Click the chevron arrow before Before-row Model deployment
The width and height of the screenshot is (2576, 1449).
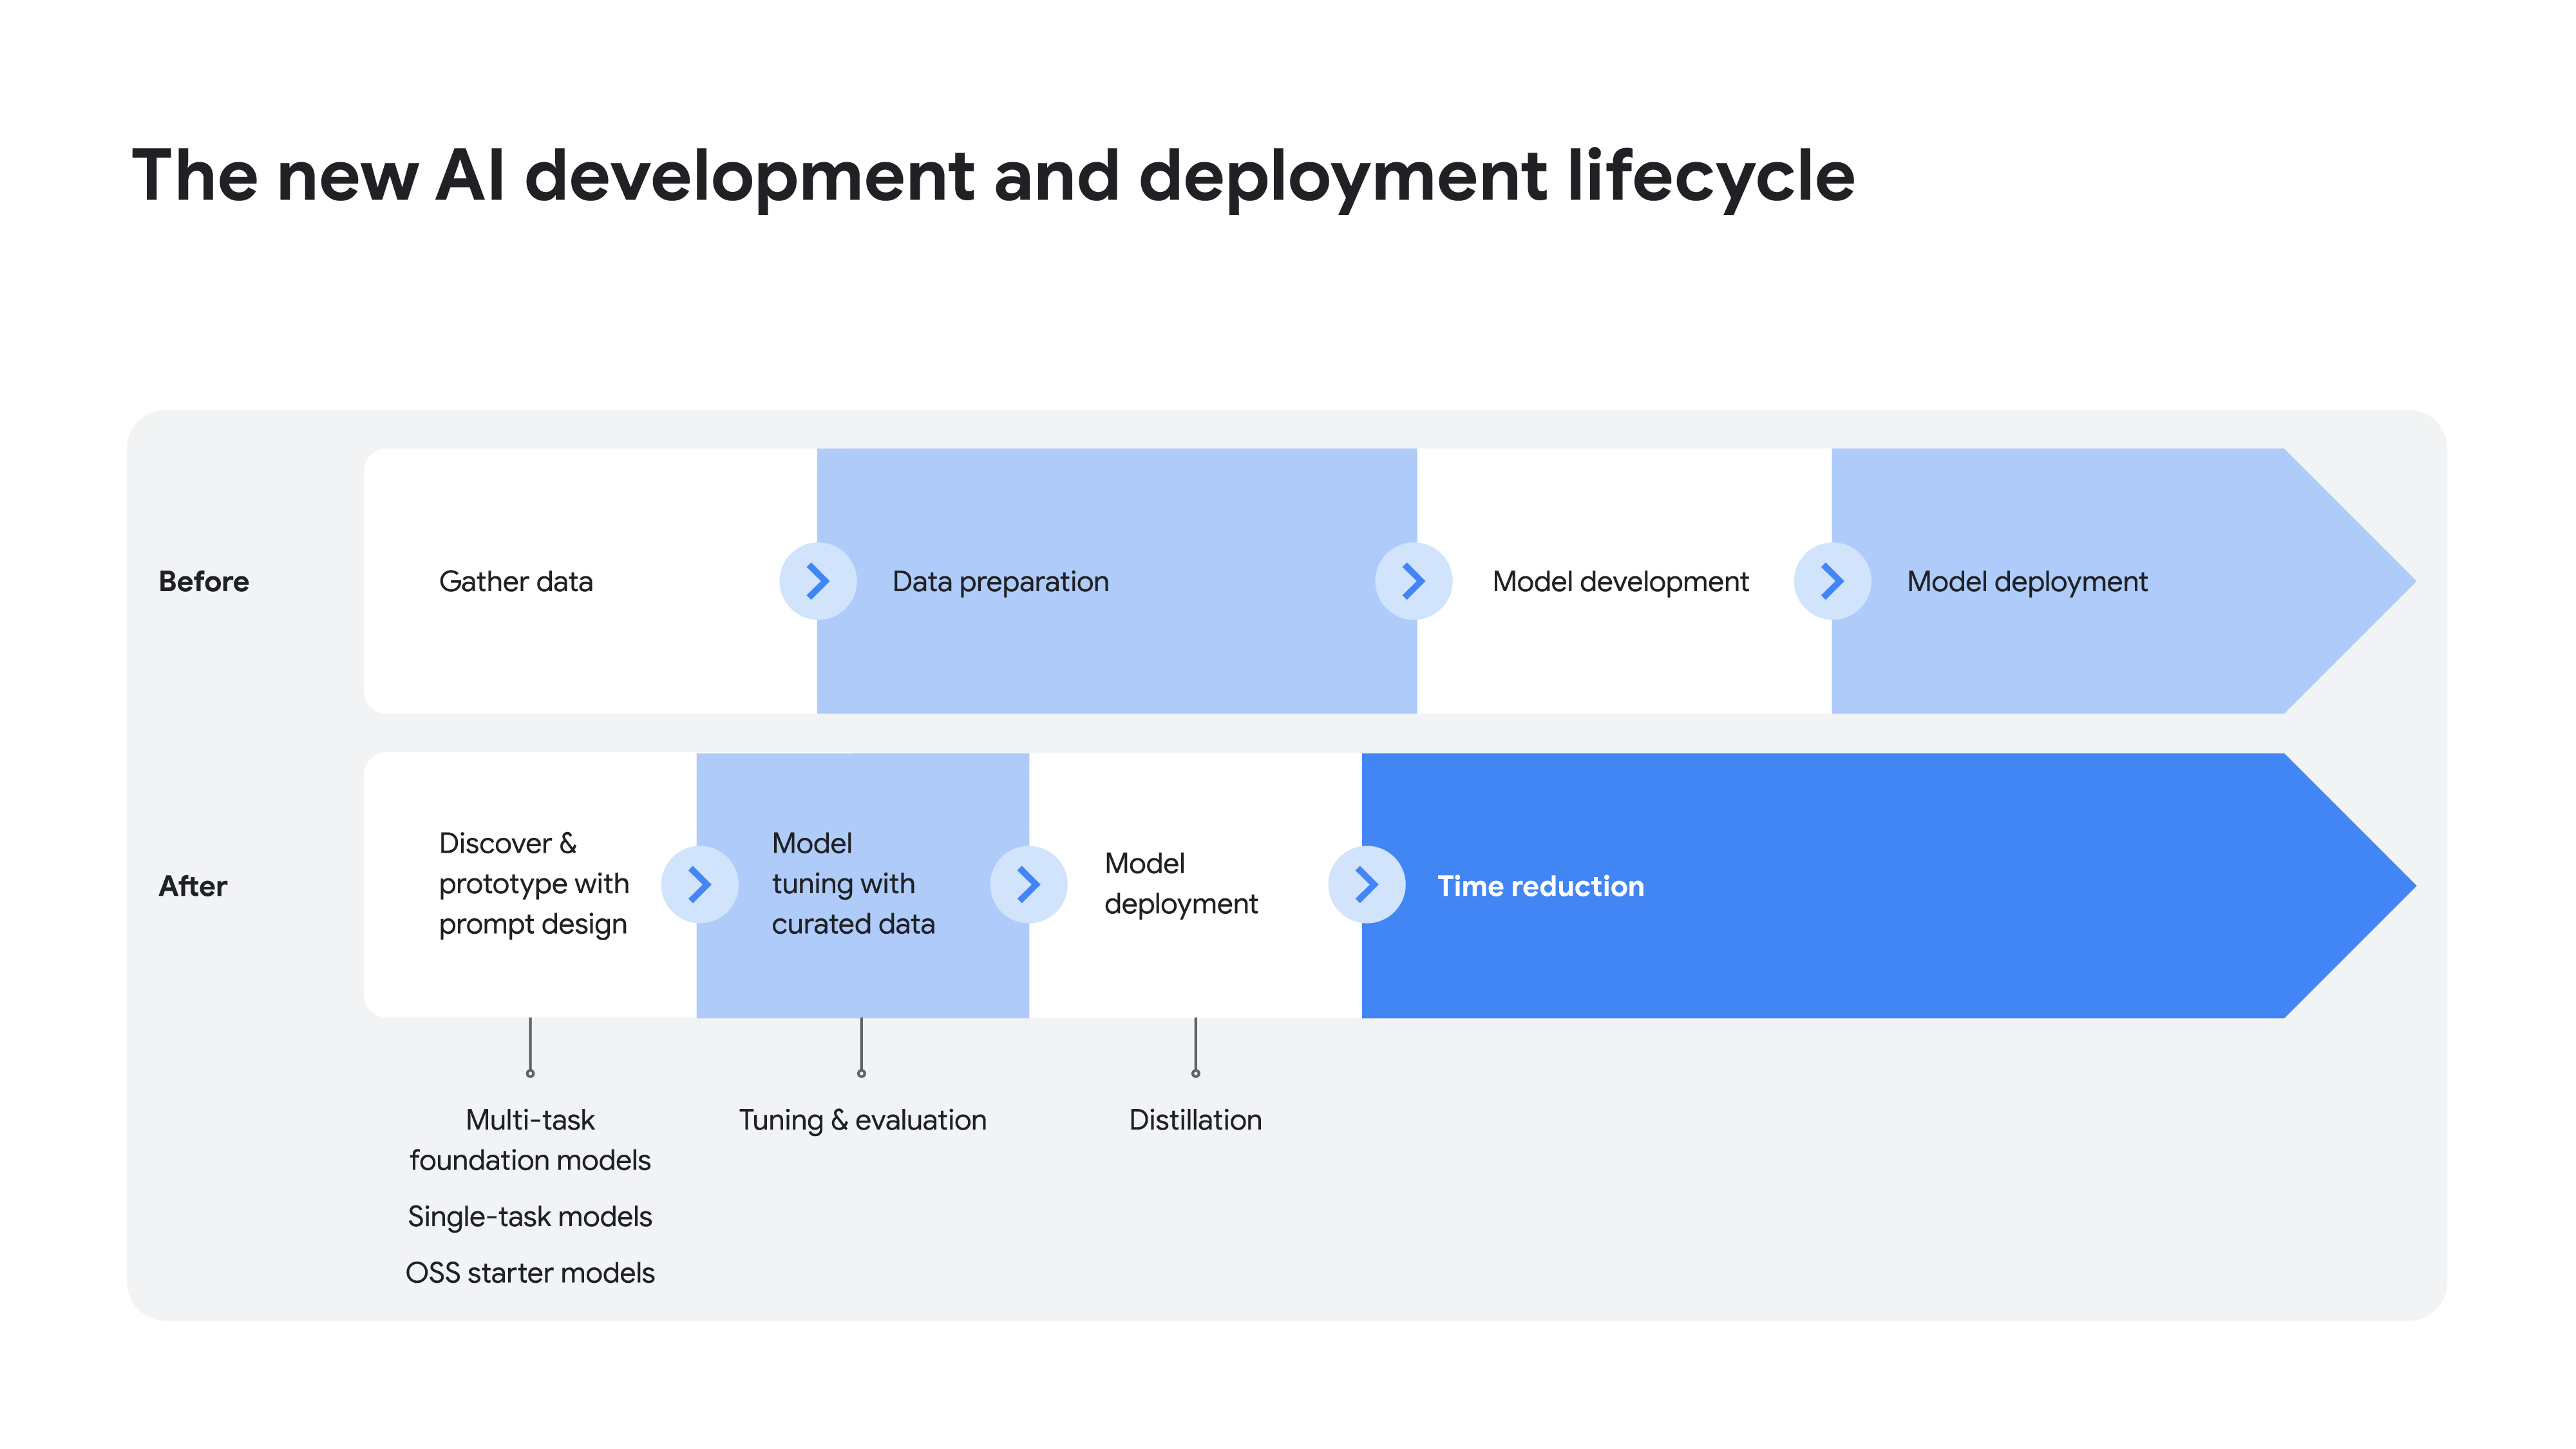[x=1832, y=581]
